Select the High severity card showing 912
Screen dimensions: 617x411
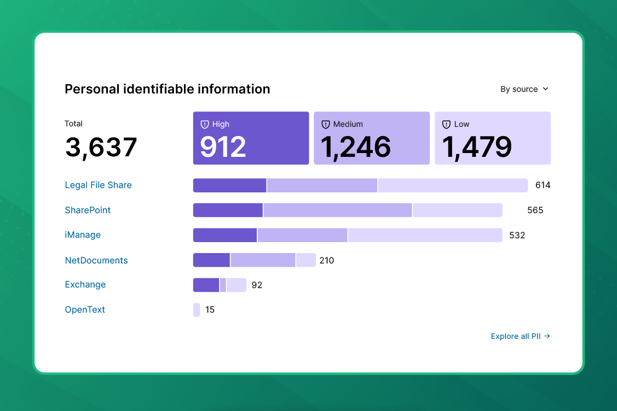(x=251, y=138)
